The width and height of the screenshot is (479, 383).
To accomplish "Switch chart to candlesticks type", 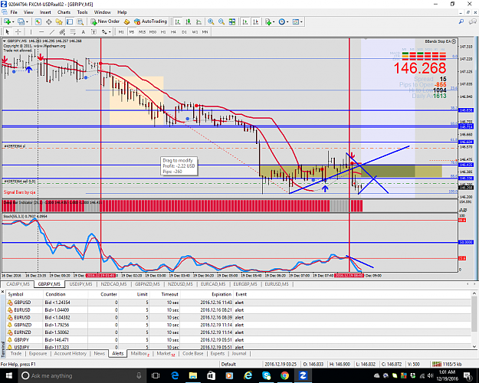I will click(x=189, y=21).
